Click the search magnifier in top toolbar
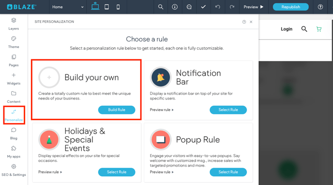The height and width of the screenshot is (185, 333). [161, 7]
